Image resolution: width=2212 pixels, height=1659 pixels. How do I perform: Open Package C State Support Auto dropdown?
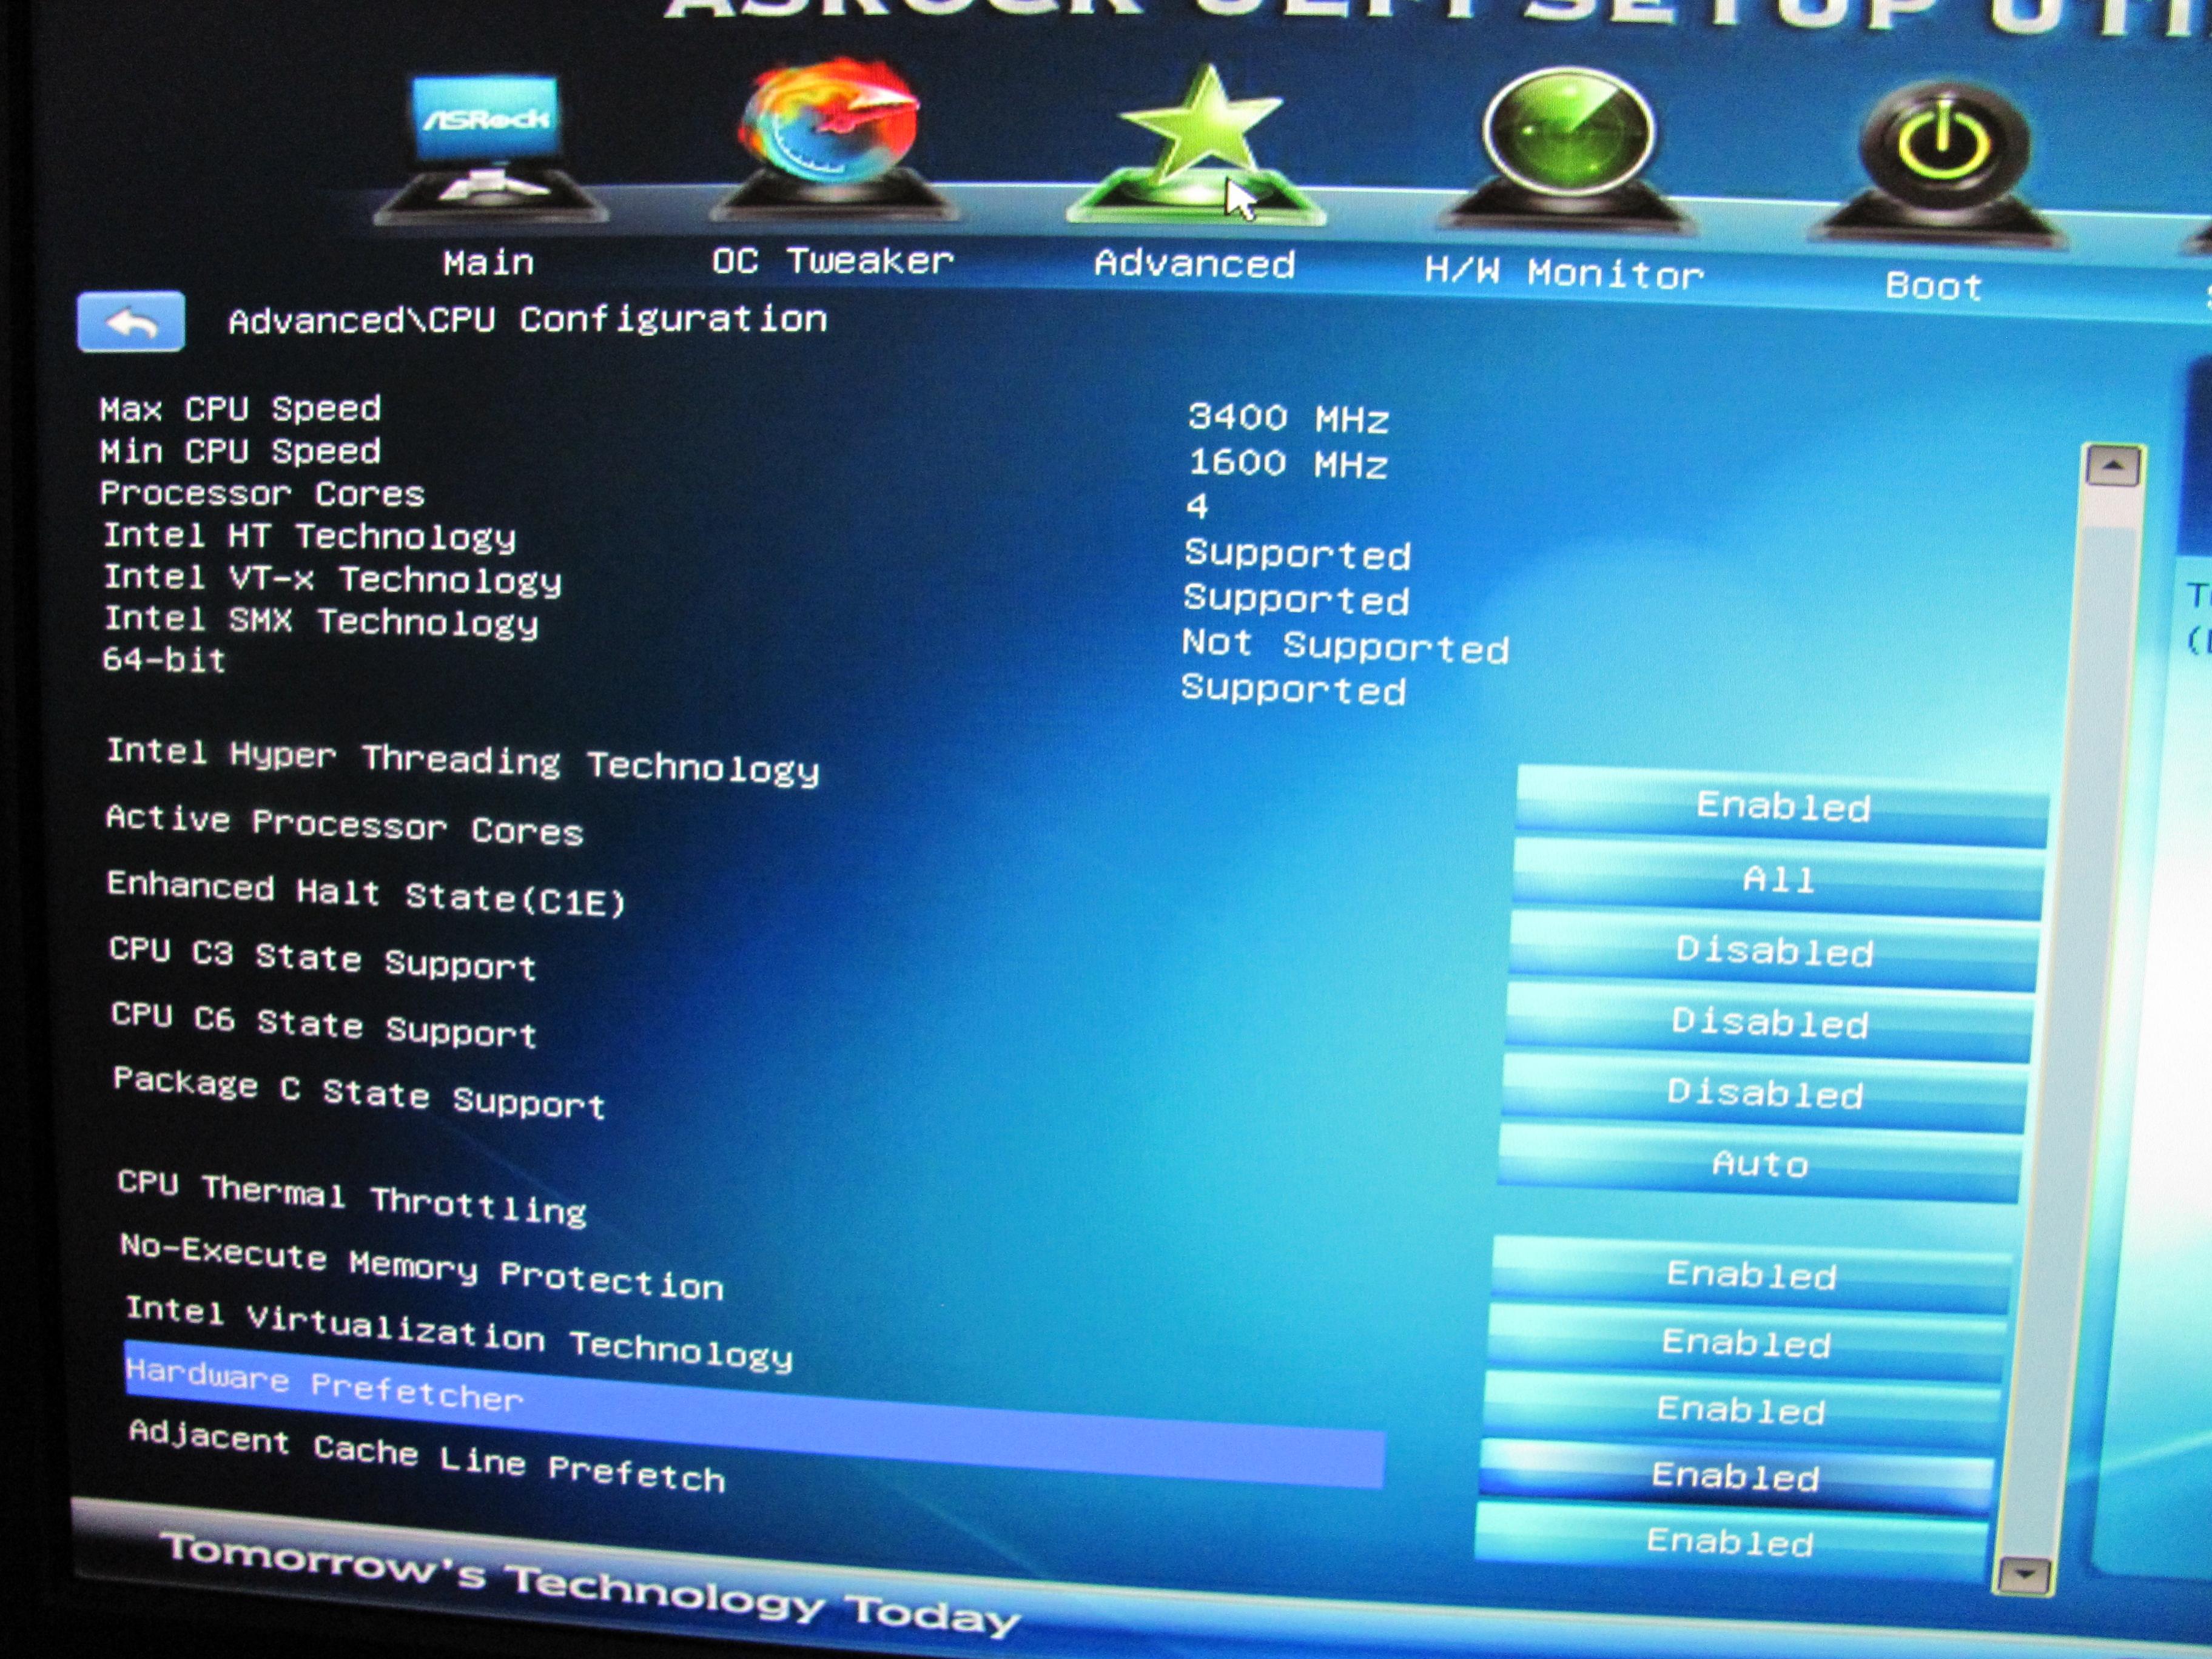pos(1760,1164)
